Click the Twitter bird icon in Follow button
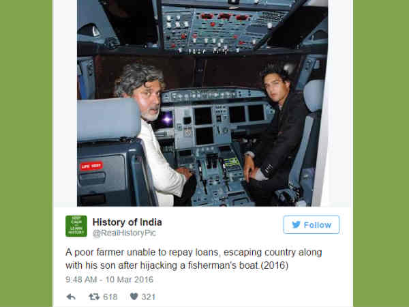This screenshot has height=307, width=409. click(x=296, y=224)
